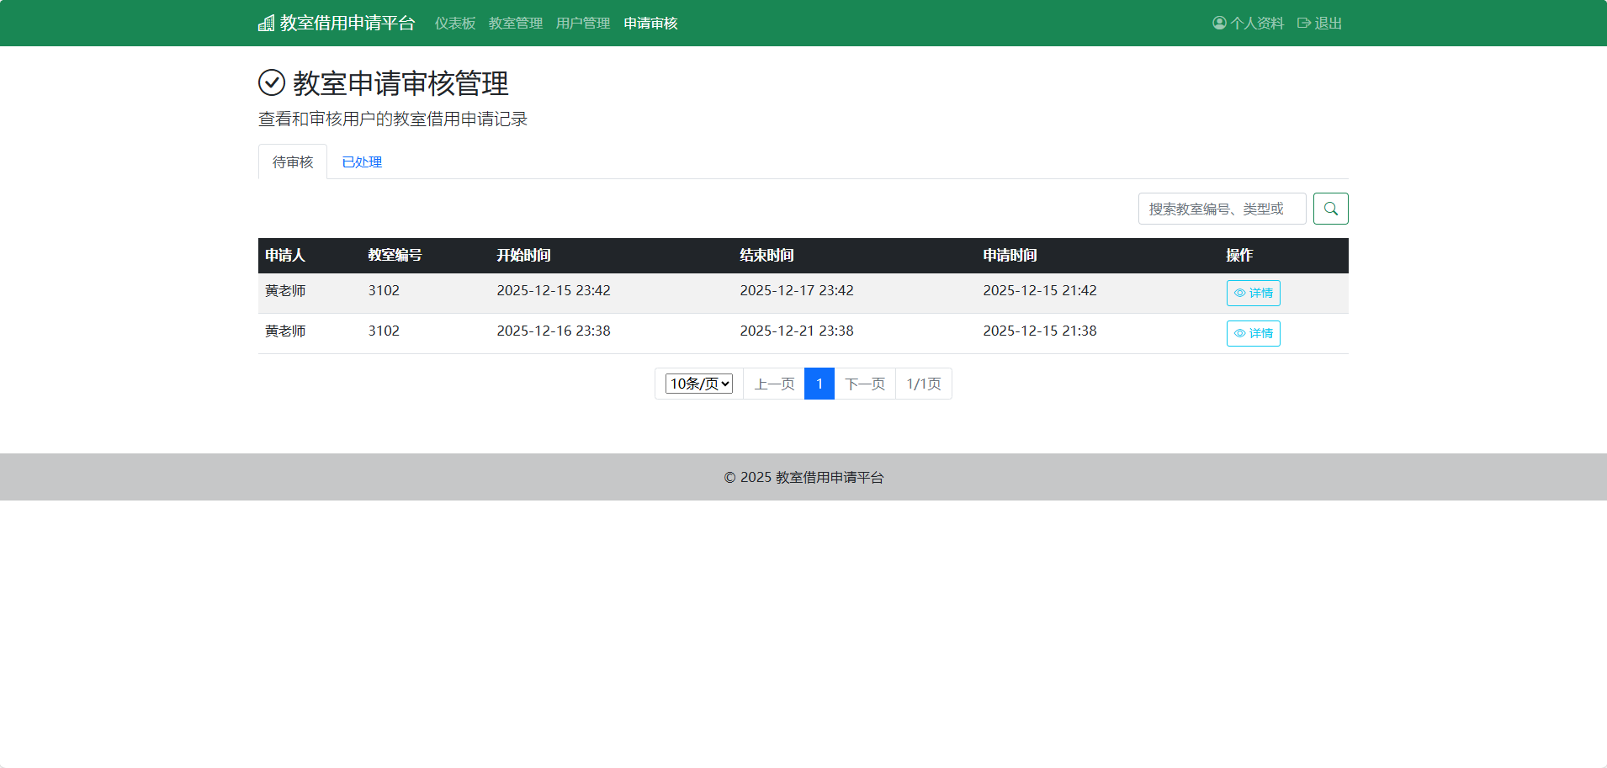Click start time 2025-12-15 23:42
Viewport: 1607px width, 768px height.
click(554, 290)
